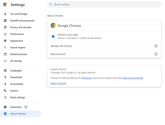Image resolution: width=165 pixels, height=125 pixels.
Task: Click the blue up-to-date checkmark icon
Action: click(x=53, y=36)
